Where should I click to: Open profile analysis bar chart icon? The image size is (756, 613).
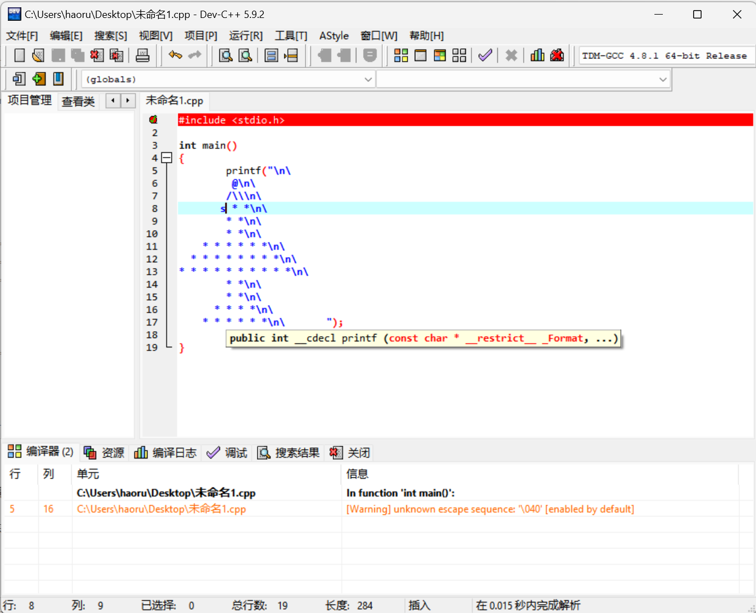pyautogui.click(x=537, y=55)
